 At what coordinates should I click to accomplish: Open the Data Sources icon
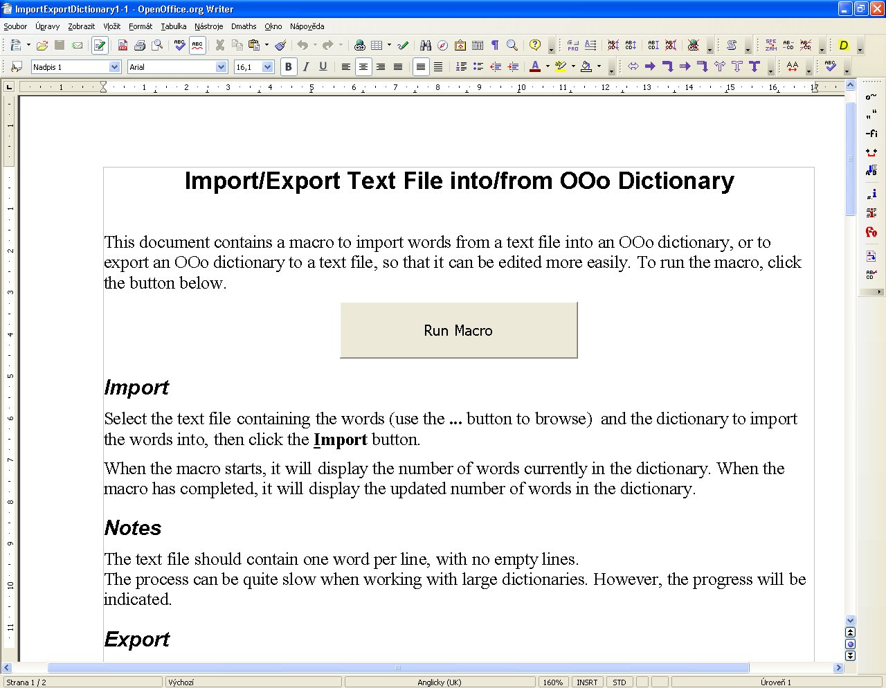tap(478, 45)
